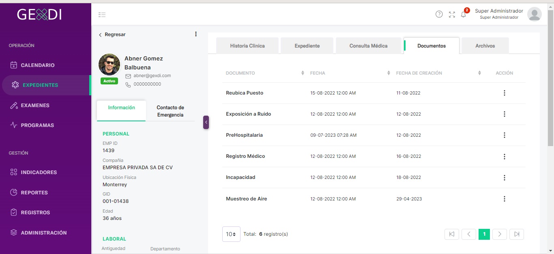Click the Indicadores grid icon
This screenshot has height=254, width=554.
coord(14,172)
